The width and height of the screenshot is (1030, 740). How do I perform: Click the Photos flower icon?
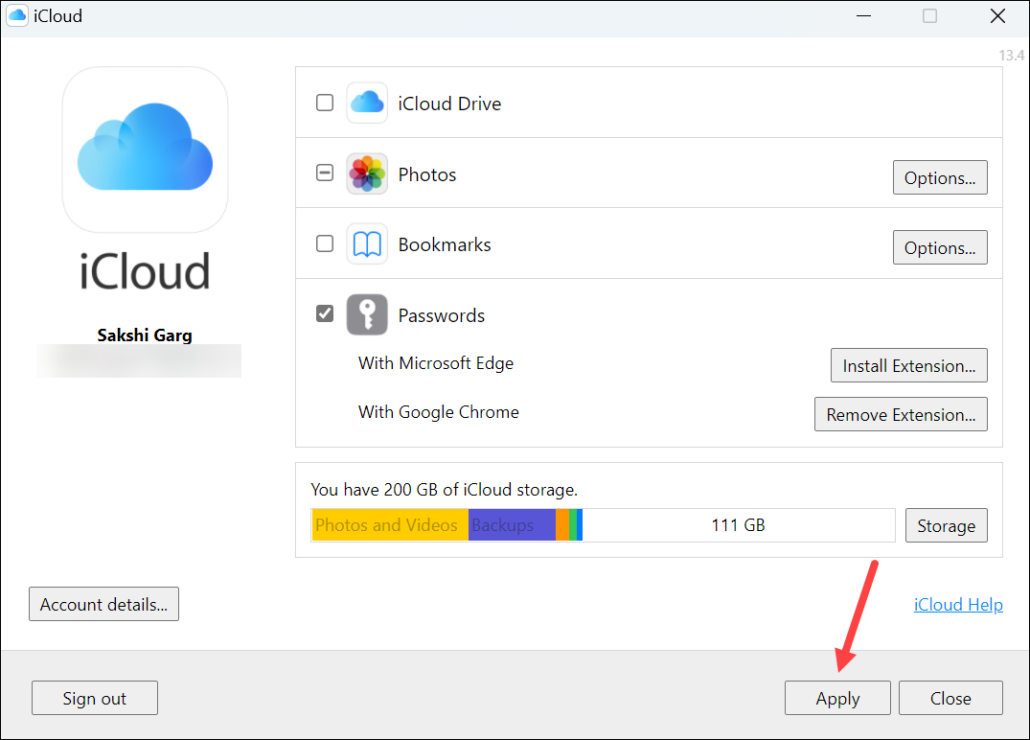(367, 173)
